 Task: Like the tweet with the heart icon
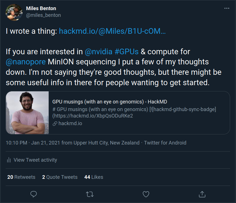[146, 194]
